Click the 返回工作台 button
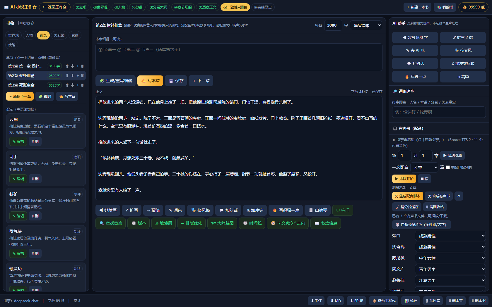492x307 pixels. coord(55,7)
